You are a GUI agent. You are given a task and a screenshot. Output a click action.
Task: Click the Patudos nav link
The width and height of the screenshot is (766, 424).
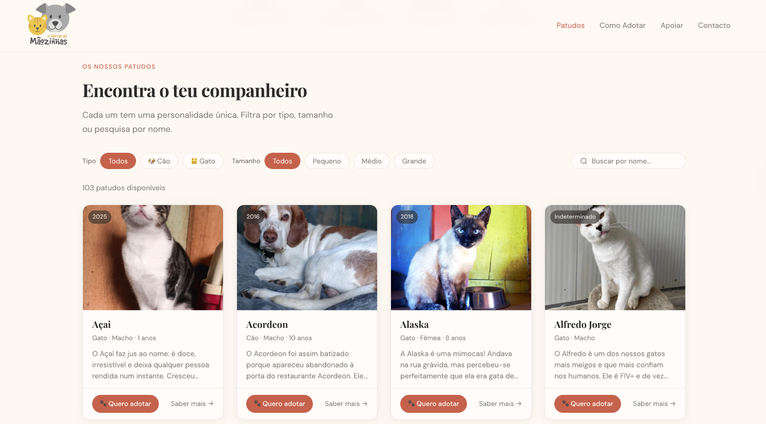click(x=571, y=26)
